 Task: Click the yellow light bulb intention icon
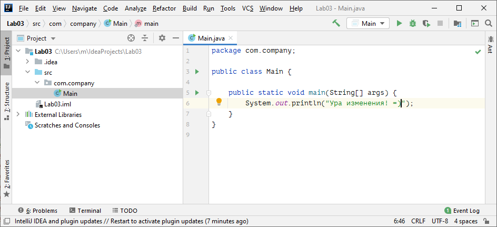pos(218,102)
